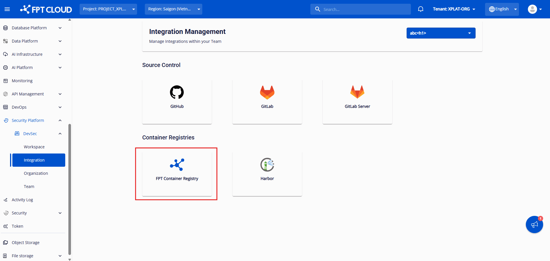Click the GitLab fox logo
The width and height of the screenshot is (550, 261).
pyautogui.click(x=267, y=92)
